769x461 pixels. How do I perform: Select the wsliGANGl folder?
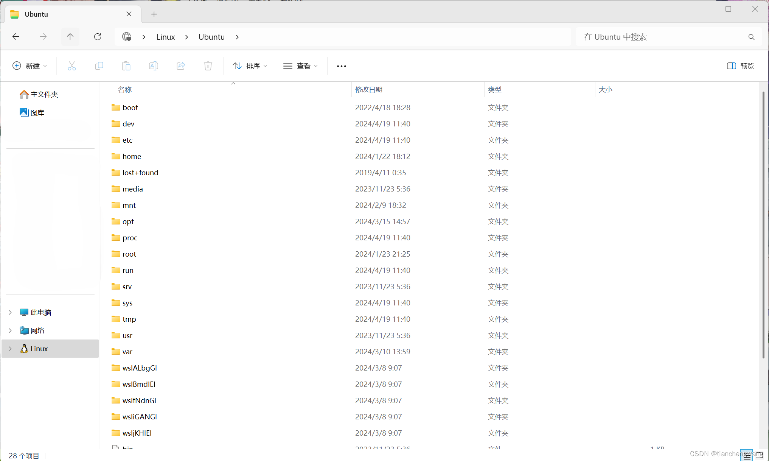[140, 417]
